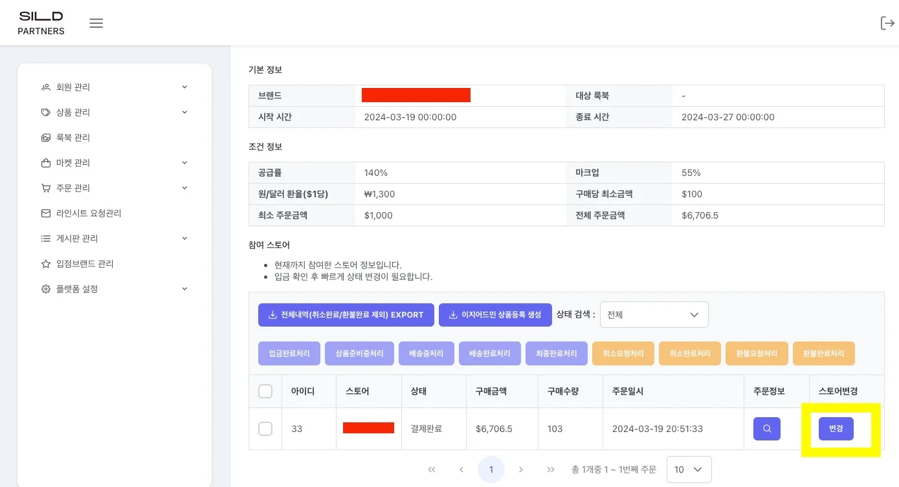Expand the 플랫폼 설정 menu
This screenshot has height=487, width=899.
pos(114,289)
